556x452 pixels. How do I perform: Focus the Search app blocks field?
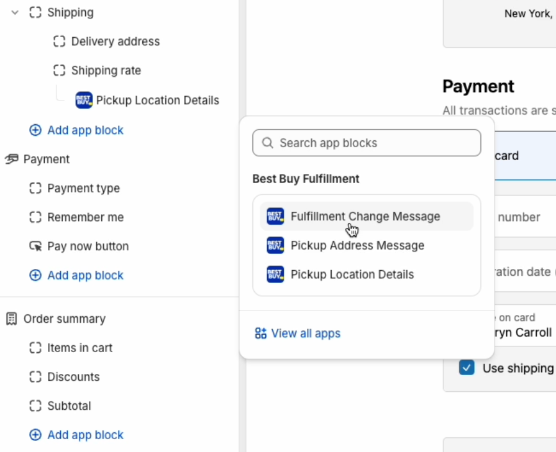pos(366,143)
